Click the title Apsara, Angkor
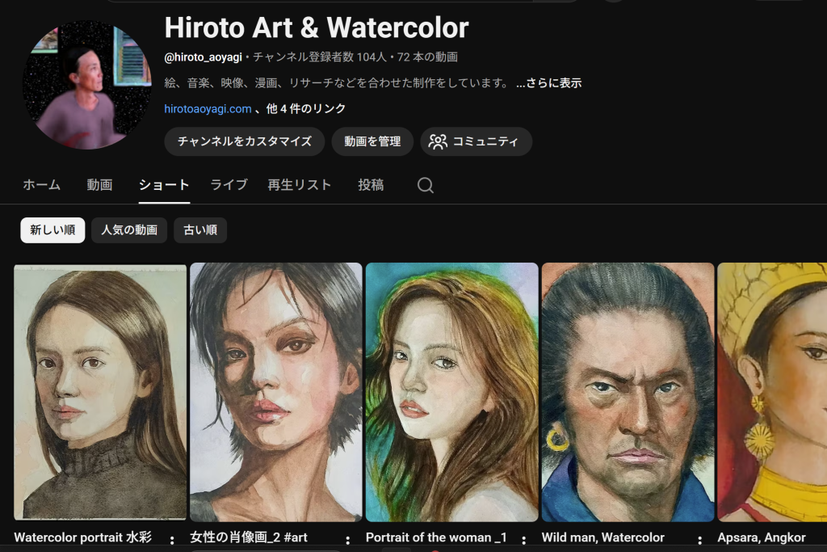The width and height of the screenshot is (827, 552). (762, 537)
